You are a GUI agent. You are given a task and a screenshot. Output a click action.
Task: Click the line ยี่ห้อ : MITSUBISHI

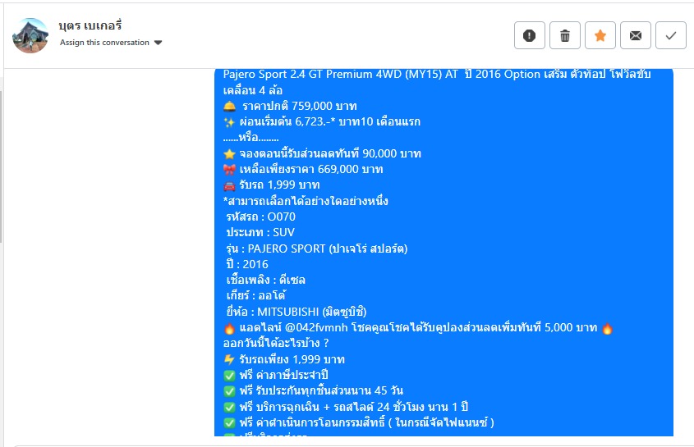[296, 312]
